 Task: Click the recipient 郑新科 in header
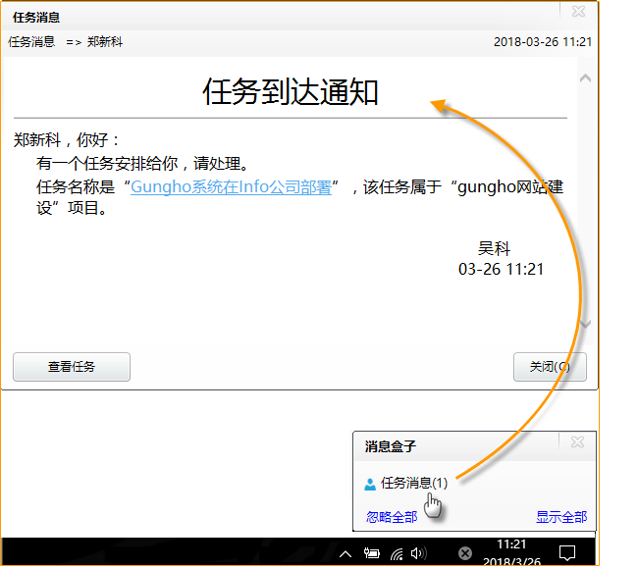click(105, 42)
